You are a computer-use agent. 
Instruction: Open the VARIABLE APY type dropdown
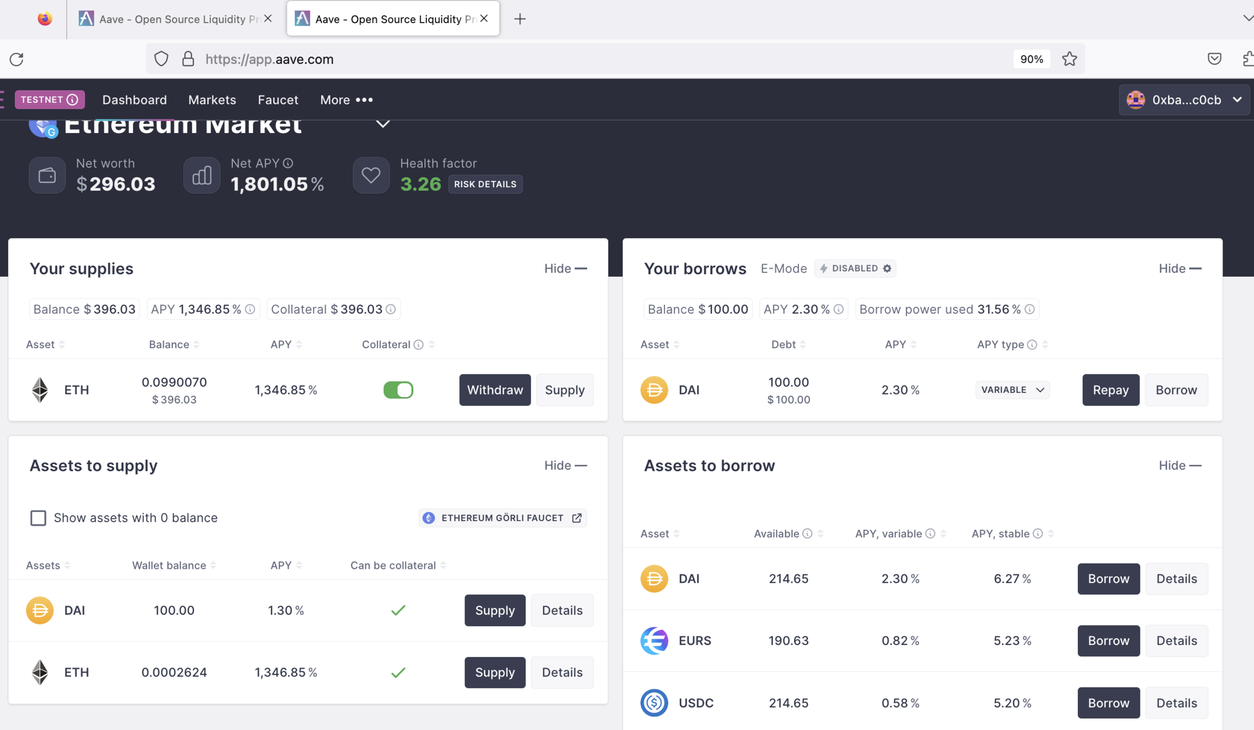pyautogui.click(x=1012, y=390)
